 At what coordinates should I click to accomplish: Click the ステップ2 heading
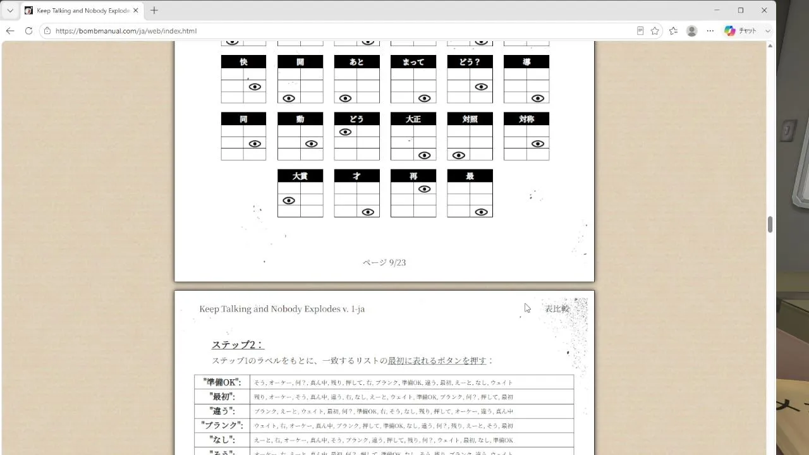tap(237, 344)
